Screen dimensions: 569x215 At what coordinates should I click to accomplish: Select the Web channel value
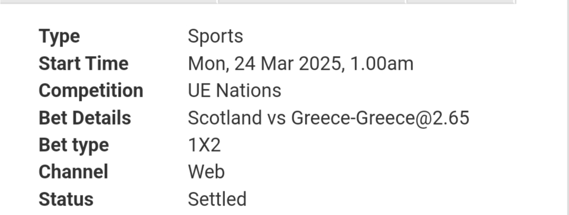(206, 172)
